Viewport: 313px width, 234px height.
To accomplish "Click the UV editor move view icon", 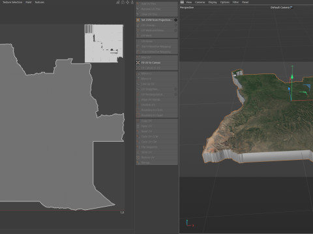I will (x=128, y=2).
